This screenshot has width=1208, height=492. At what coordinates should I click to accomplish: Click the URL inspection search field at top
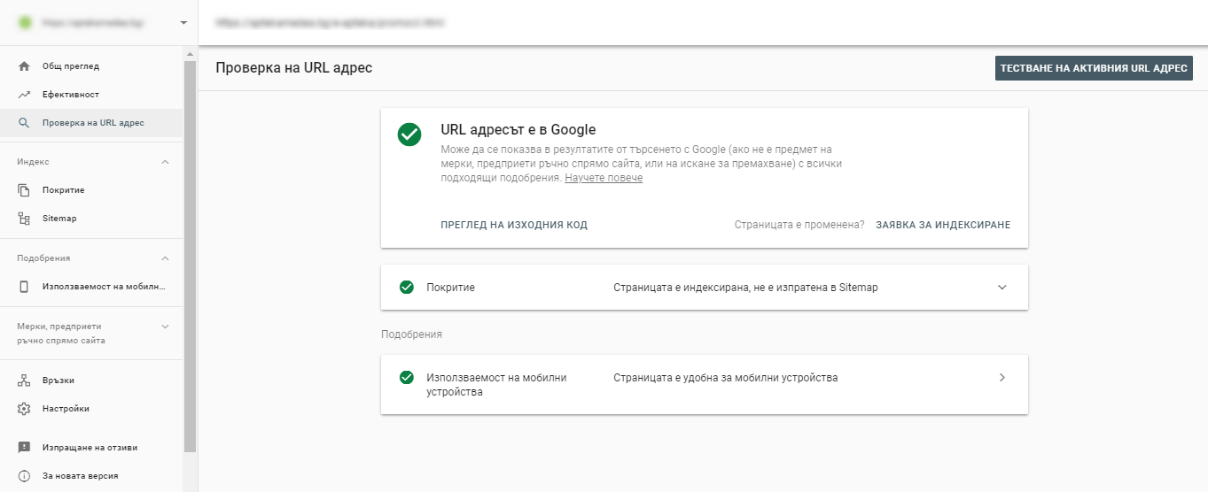pyautogui.click(x=703, y=22)
